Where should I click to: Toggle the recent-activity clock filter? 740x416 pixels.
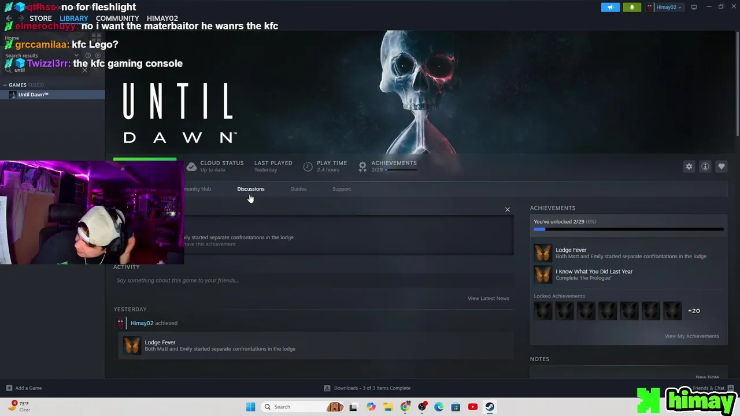(88, 55)
